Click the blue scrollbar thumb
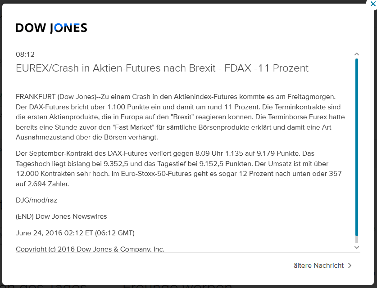The width and height of the screenshot is (377, 288). coord(357,144)
